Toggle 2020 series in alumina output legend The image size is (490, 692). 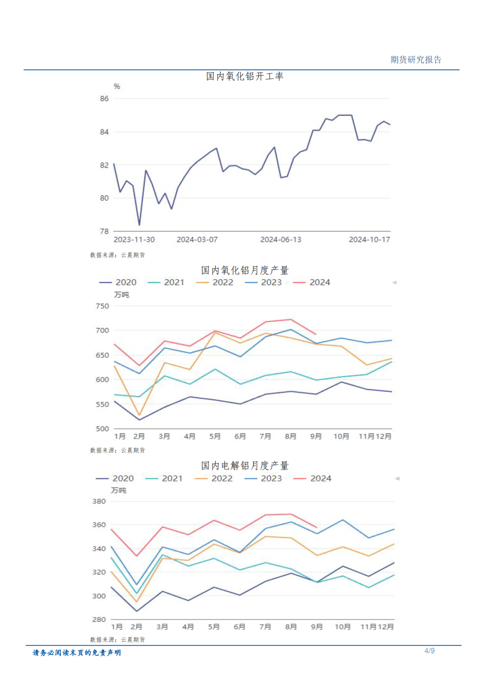(x=118, y=282)
